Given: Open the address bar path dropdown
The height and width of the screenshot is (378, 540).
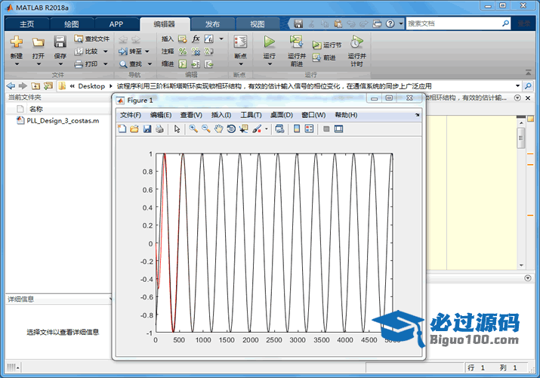Looking at the screenshot, I should (x=517, y=85).
